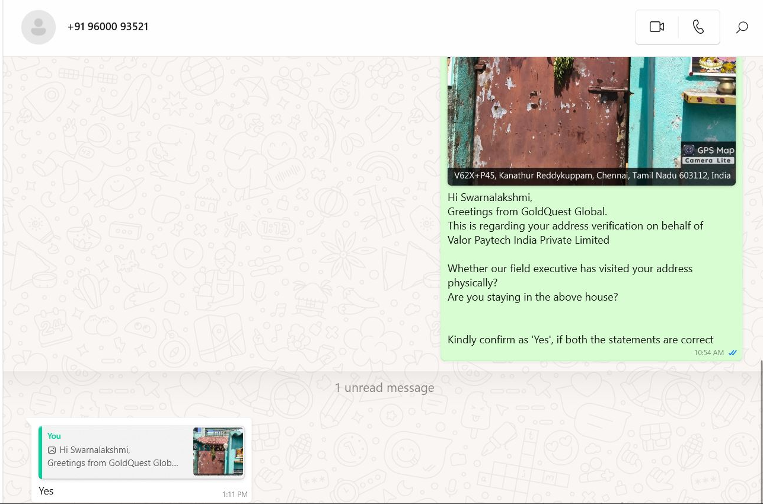
Task: Click the '1 unread message' divider label
Action: coord(384,388)
